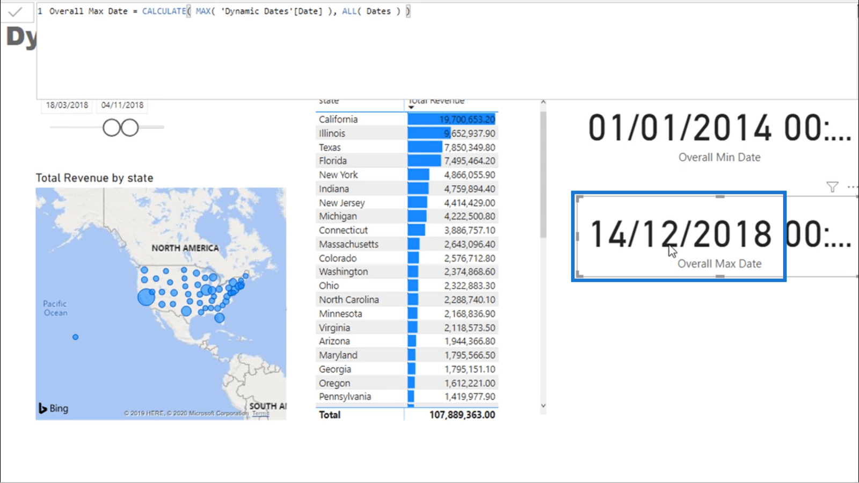The height and width of the screenshot is (483, 859).
Task: Select the North Carolina row
Action: tap(407, 300)
